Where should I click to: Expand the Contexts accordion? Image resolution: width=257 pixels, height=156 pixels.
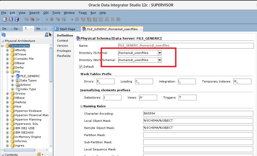tap(3, 155)
